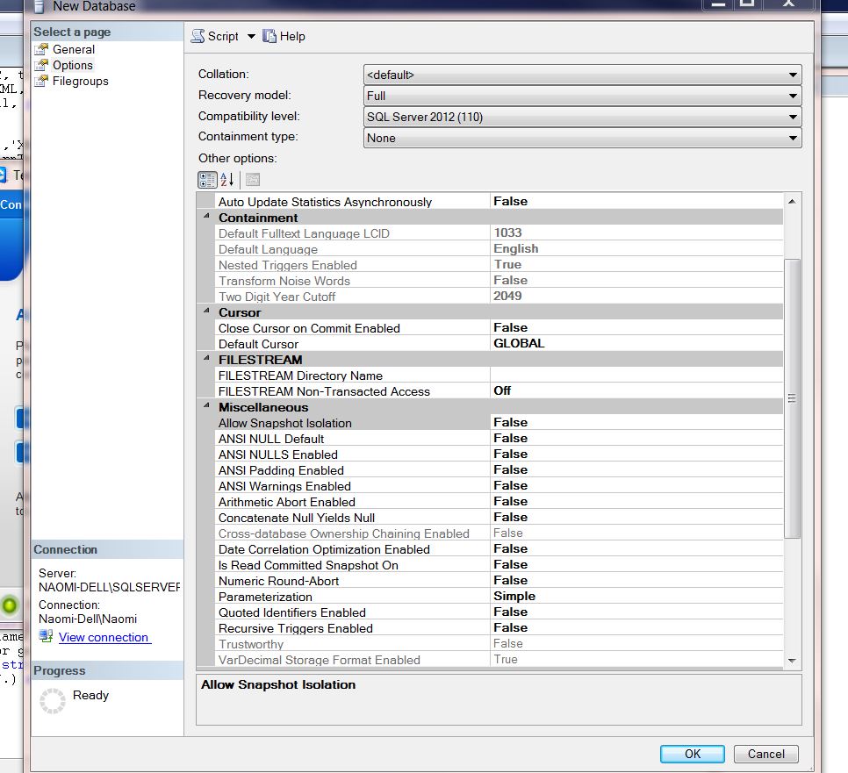Collapse the FILESTREAM category
Screen dimensions: 848x773
pos(206,358)
